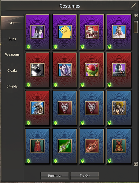Viewport: 139px width, 183px height.
Task: Click the Try On button
Action: [x=85, y=176]
